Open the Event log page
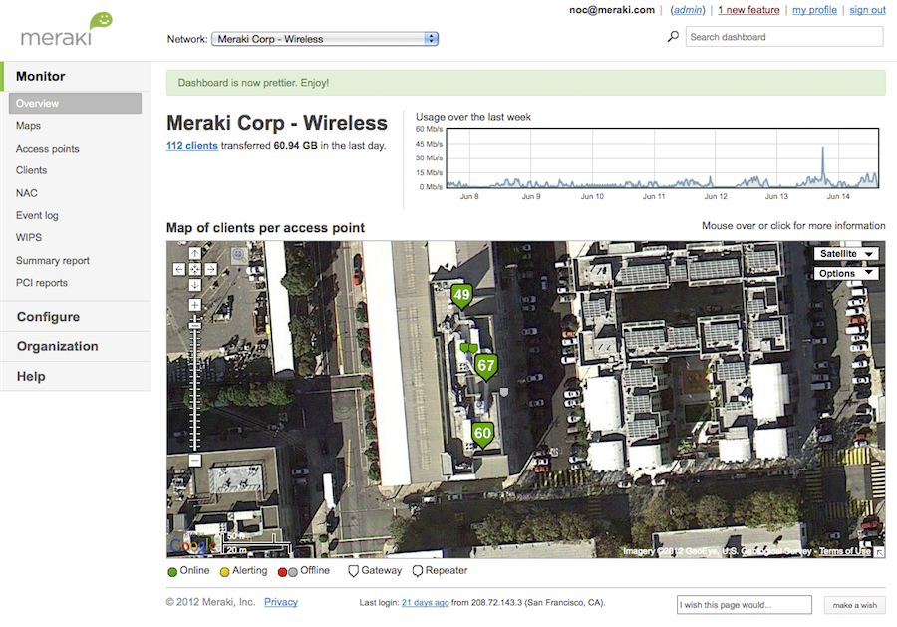Screen dimensions: 897x627 (37, 215)
